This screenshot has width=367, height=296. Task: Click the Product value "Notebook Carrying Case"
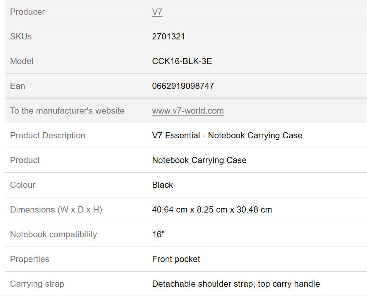[199, 160]
